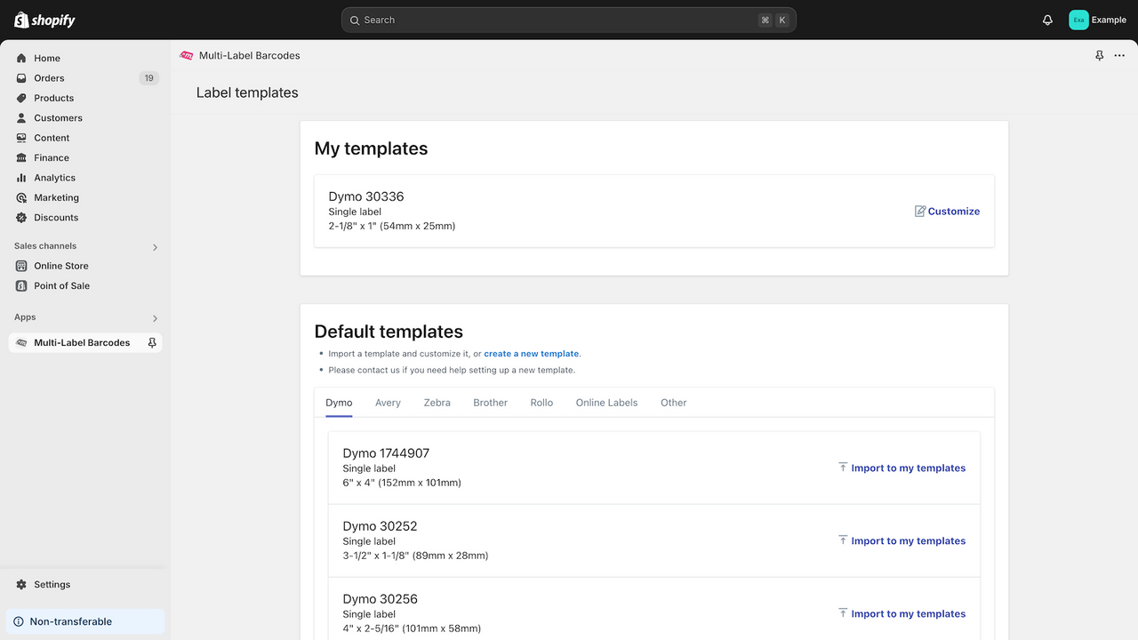
Task: Click the Multi-Label Barcodes sidebar app icon
Action: pos(21,342)
